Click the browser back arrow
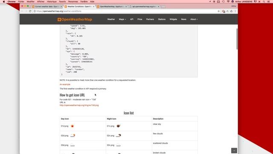 coord(22,11)
